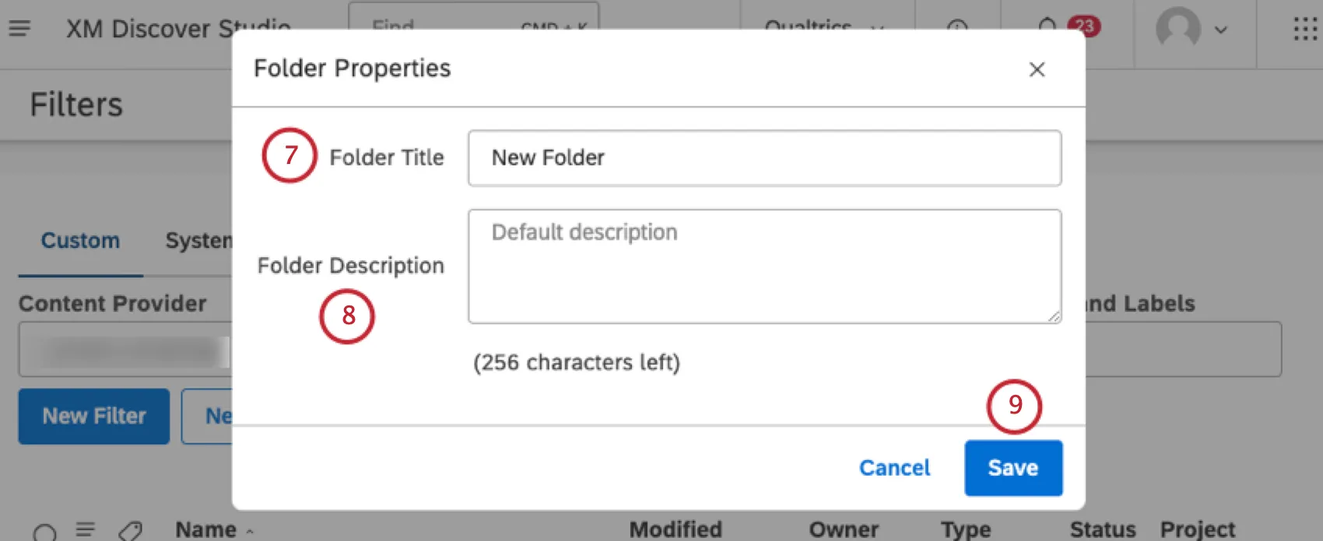Click the tag label icon above Name column
Viewport: 1323px width, 541px height.
(130, 530)
